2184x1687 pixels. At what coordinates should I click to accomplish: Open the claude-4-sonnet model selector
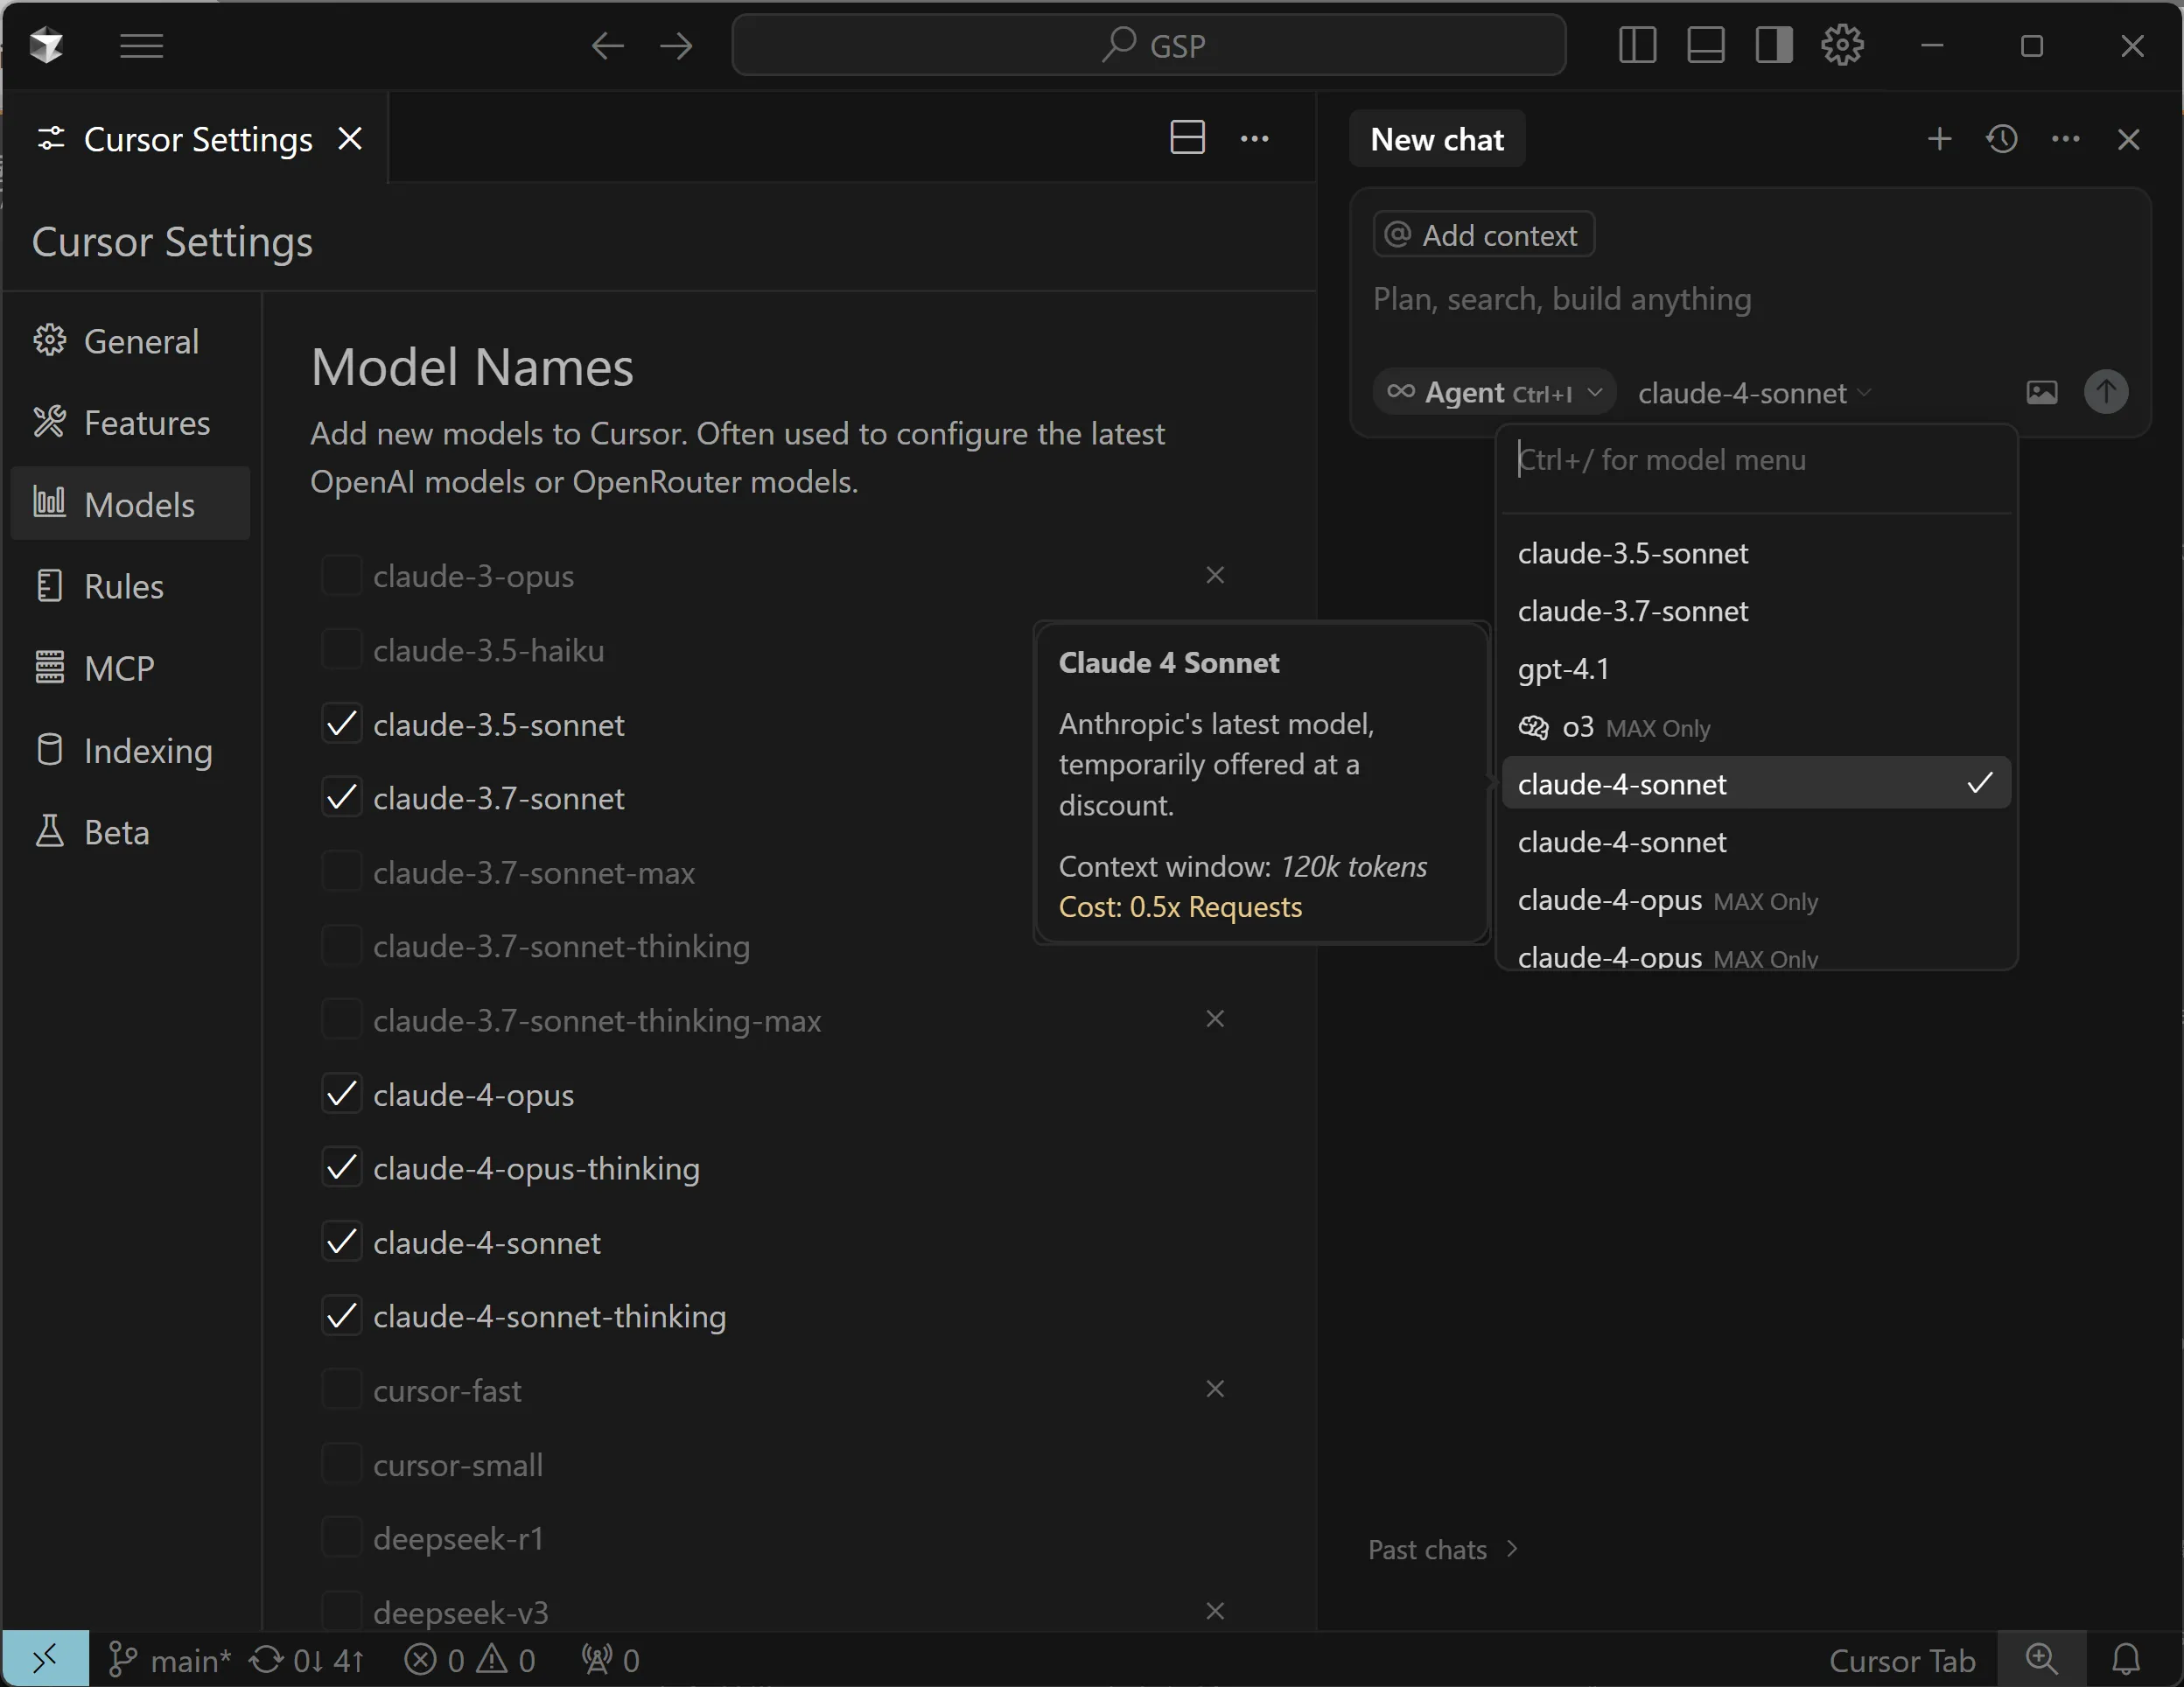click(1752, 393)
